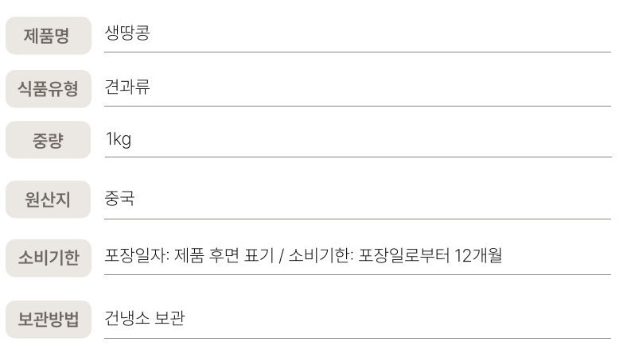Viewport: 623px width, 357px height.
Task: Select the weight value 1kg
Action: click(x=119, y=140)
